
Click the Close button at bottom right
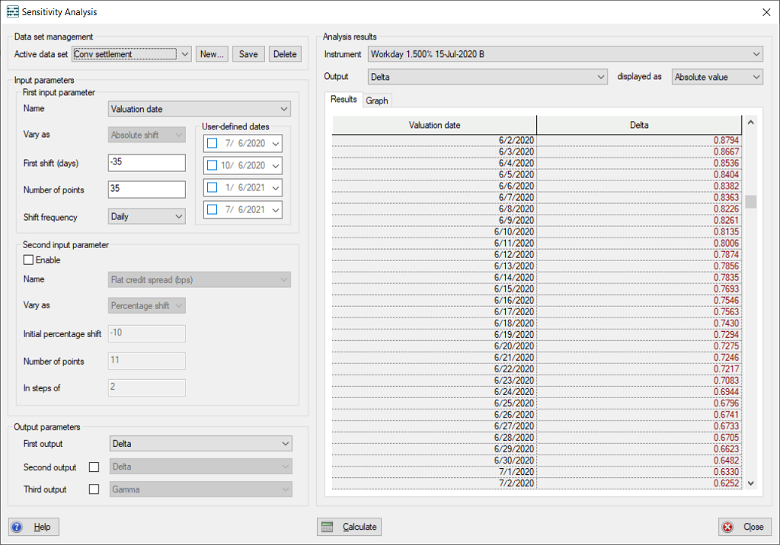pos(745,527)
